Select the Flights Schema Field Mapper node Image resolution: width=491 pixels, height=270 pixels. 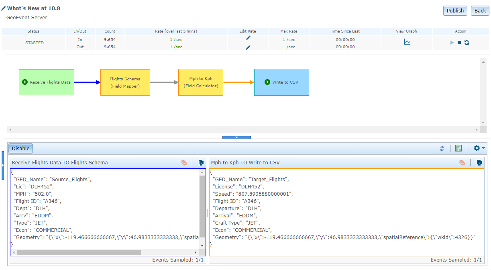click(x=125, y=82)
